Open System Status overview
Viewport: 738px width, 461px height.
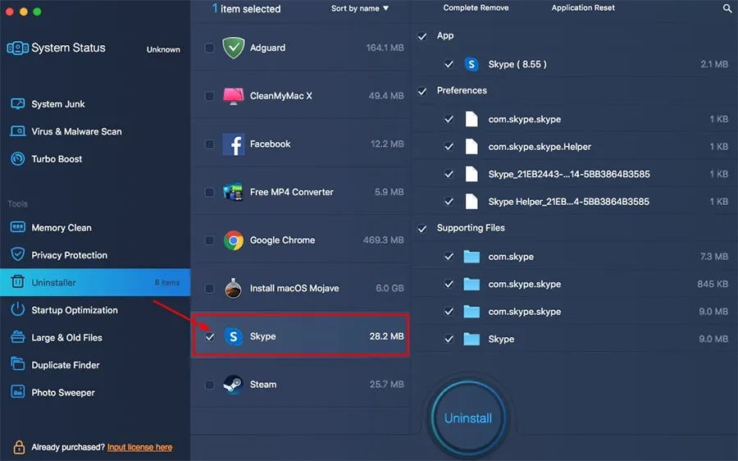click(68, 48)
